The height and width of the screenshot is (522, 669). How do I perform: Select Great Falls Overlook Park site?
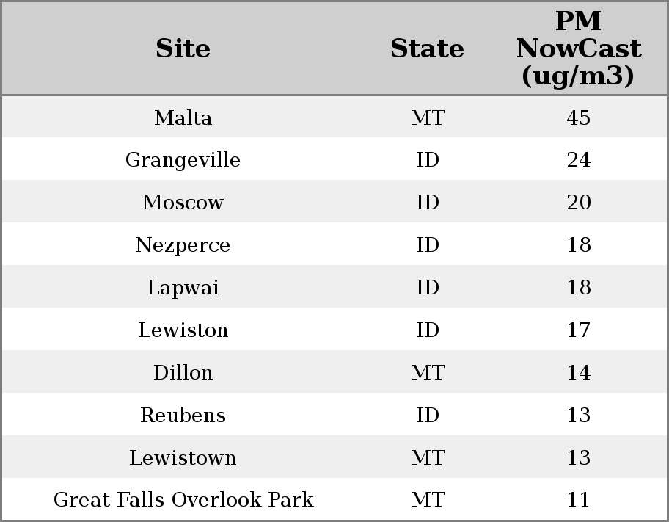pyautogui.click(x=183, y=500)
